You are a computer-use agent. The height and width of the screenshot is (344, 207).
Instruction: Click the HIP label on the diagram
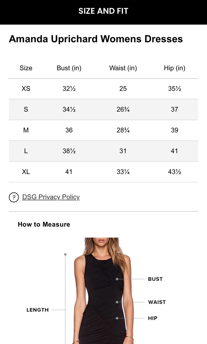(153, 318)
